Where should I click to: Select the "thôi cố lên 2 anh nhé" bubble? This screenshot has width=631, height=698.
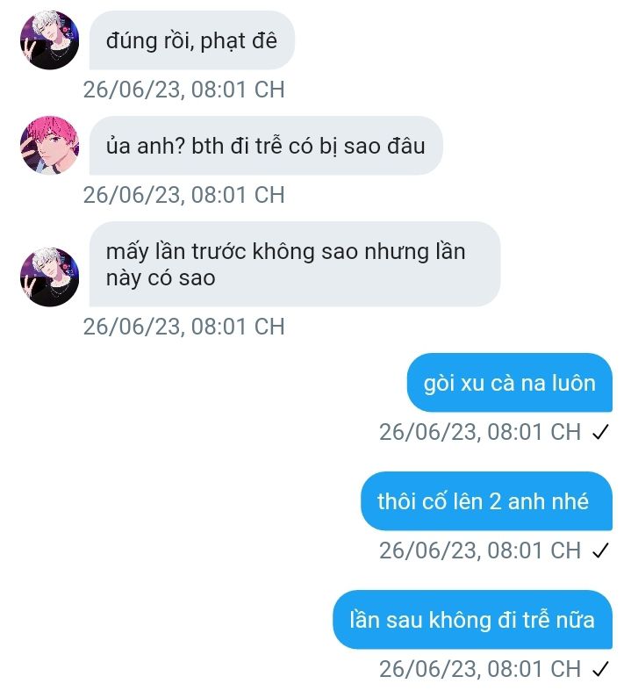coord(486,501)
